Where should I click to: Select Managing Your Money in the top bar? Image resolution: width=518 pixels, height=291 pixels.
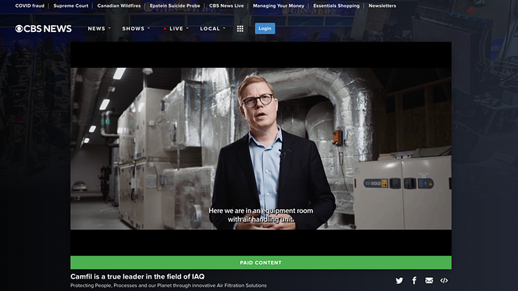tap(280, 6)
